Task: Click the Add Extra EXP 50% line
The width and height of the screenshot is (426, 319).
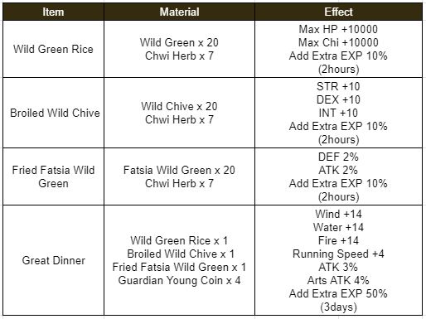Action: (338, 293)
